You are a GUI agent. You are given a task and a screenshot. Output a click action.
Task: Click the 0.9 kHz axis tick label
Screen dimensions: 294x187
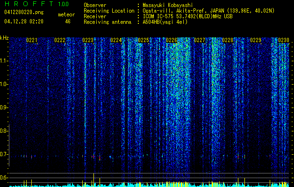click(4, 108)
